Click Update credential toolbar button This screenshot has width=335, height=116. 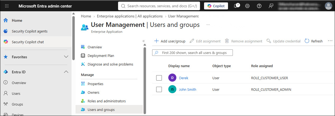click(283, 41)
